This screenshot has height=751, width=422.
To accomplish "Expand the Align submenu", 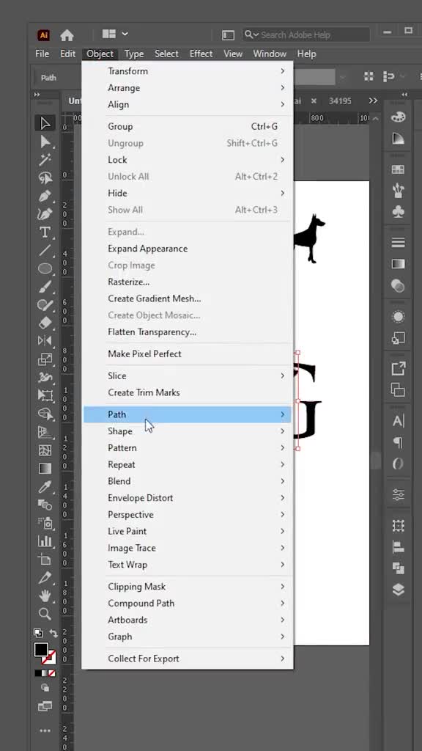I will point(188,104).
